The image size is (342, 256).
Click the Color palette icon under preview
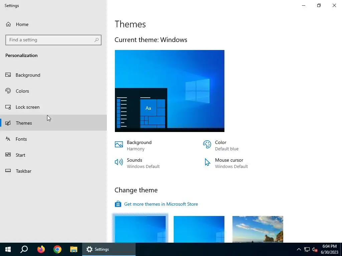click(x=207, y=144)
